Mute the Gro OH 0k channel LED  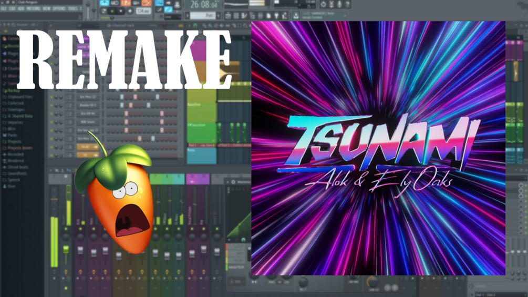point(51,114)
